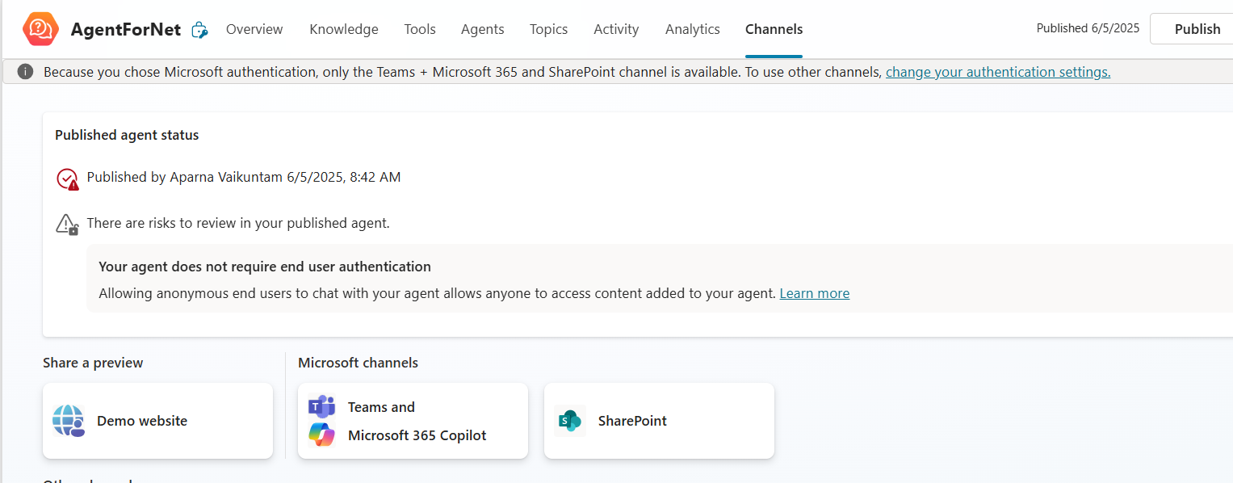Open the Overview tab
1233x483 pixels.
pos(254,29)
